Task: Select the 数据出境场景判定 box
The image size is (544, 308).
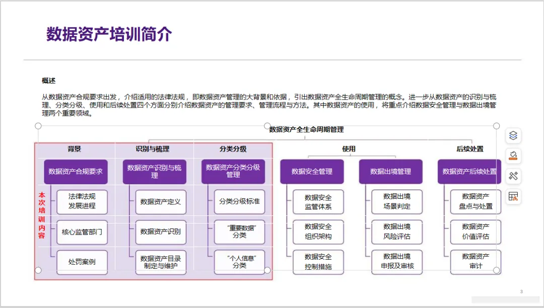Action: (397, 202)
